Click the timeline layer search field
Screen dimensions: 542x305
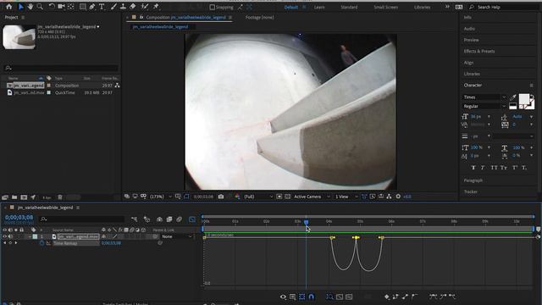[x=82, y=219]
